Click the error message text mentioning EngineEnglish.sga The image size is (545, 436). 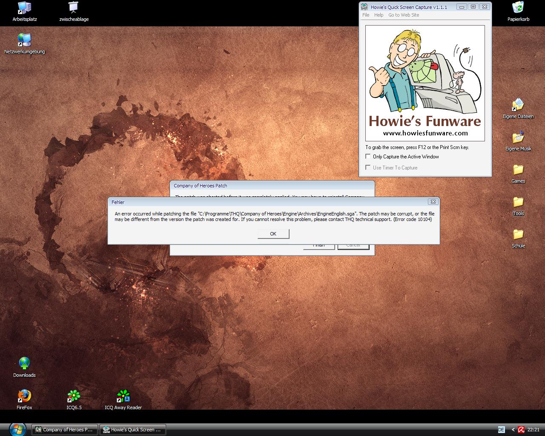click(275, 217)
